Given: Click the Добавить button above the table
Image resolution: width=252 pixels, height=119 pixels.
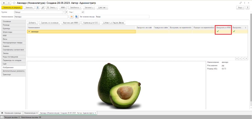Looking at the screenshot, I should tap(32, 23).
